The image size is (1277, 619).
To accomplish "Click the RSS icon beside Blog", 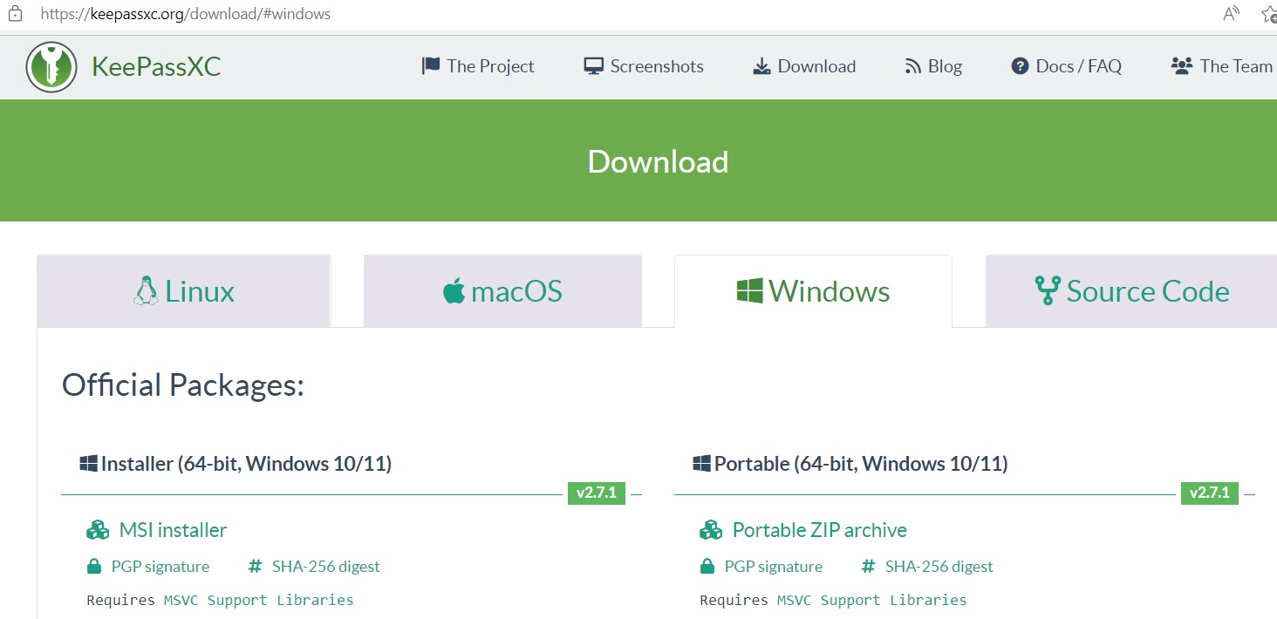I will [x=913, y=66].
